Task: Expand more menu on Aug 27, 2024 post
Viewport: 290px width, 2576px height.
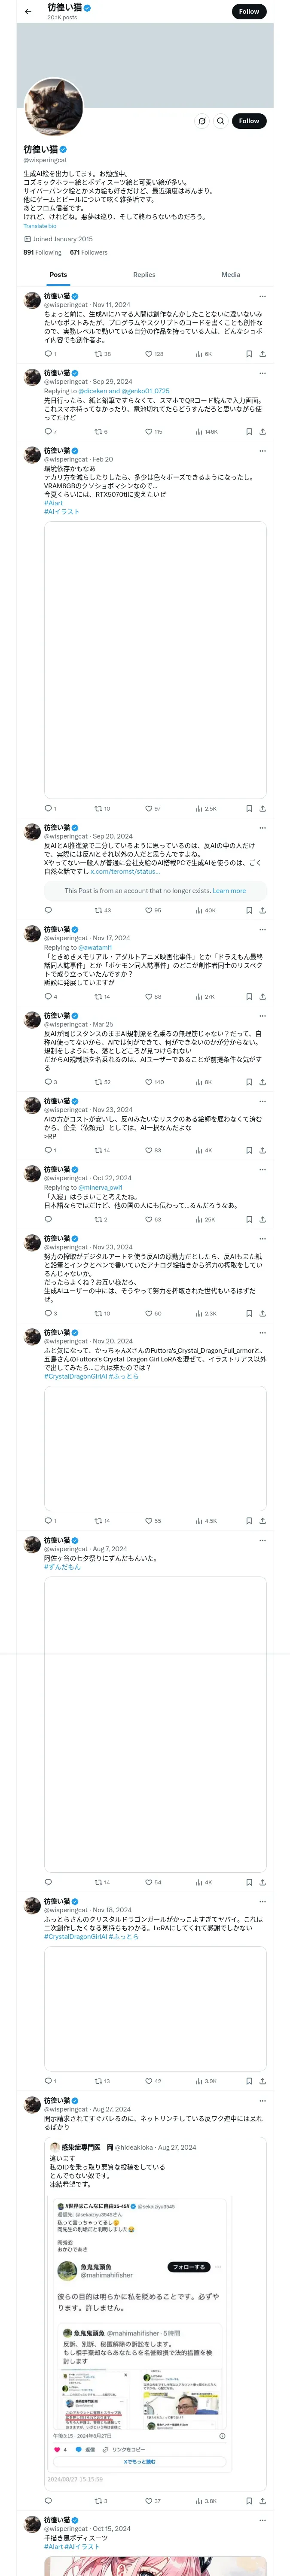Action: (x=262, y=2100)
